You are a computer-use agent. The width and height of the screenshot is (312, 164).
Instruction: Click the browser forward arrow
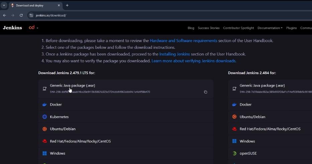[x=13, y=15]
